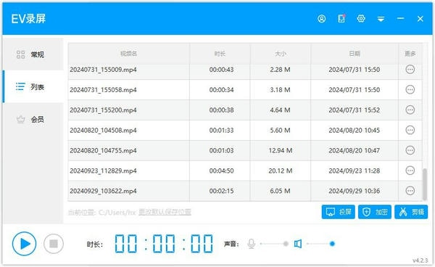
Task: Select file 20240731_155200.mp4
Action: 103,110
